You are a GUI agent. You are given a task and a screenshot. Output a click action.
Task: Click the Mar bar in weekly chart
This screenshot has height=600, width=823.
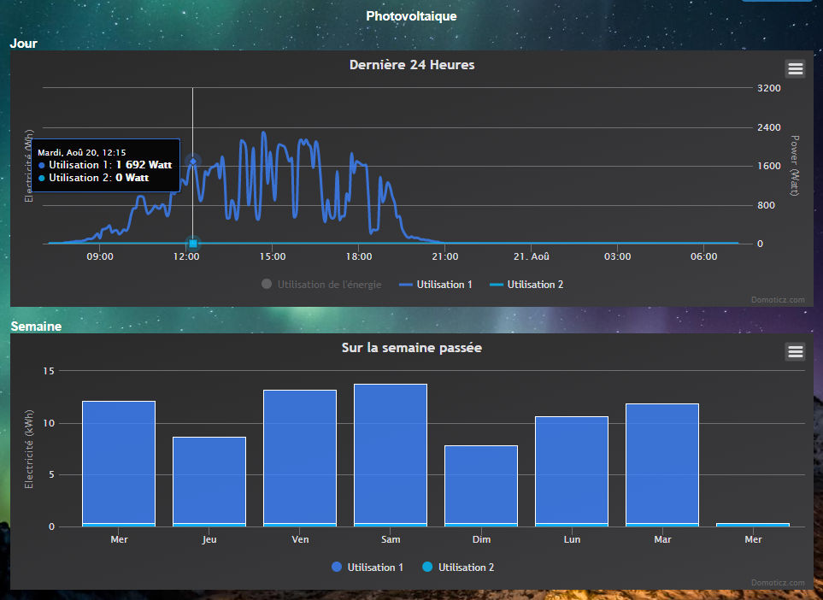(x=662, y=462)
